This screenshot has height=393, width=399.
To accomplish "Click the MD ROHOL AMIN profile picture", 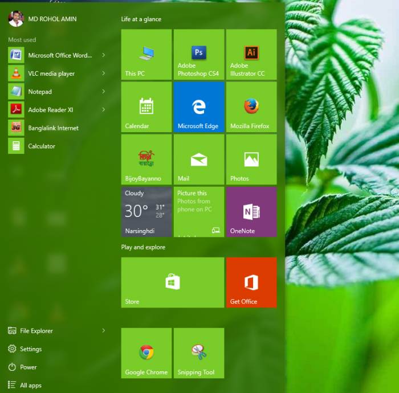I will pos(16,19).
